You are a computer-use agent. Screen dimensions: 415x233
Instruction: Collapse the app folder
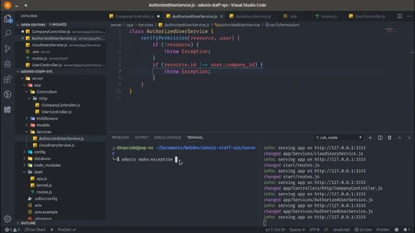(25, 85)
